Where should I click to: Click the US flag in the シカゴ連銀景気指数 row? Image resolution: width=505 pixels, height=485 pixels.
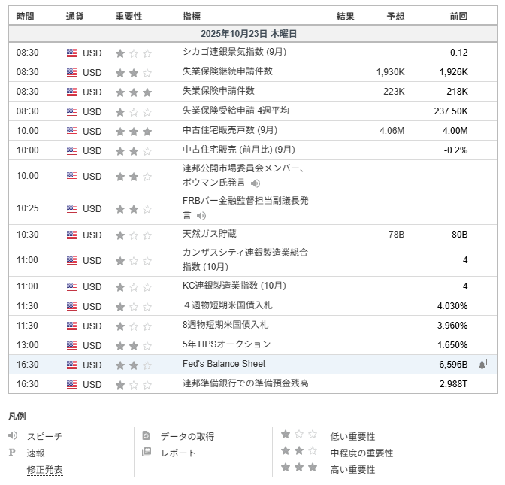[72, 53]
